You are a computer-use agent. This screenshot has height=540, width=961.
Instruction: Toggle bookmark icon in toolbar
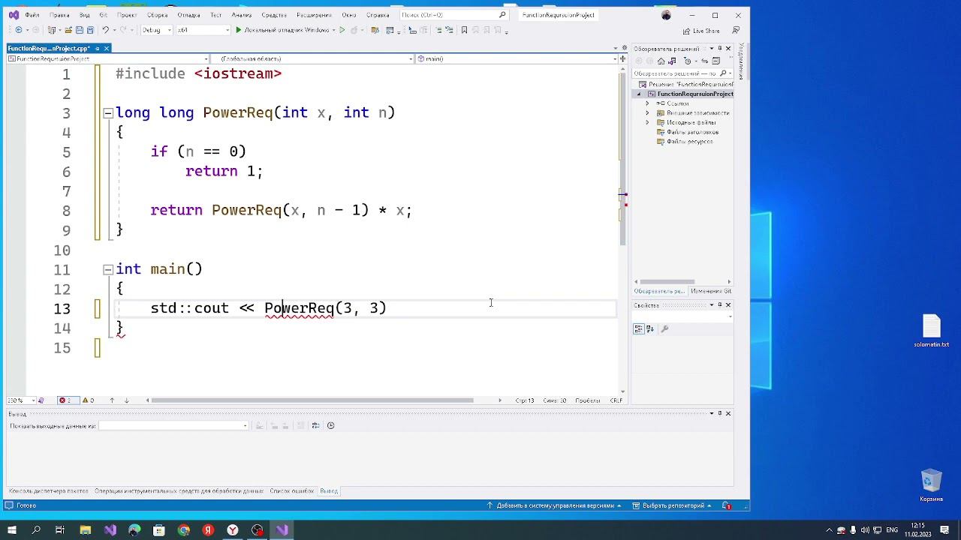(464, 30)
